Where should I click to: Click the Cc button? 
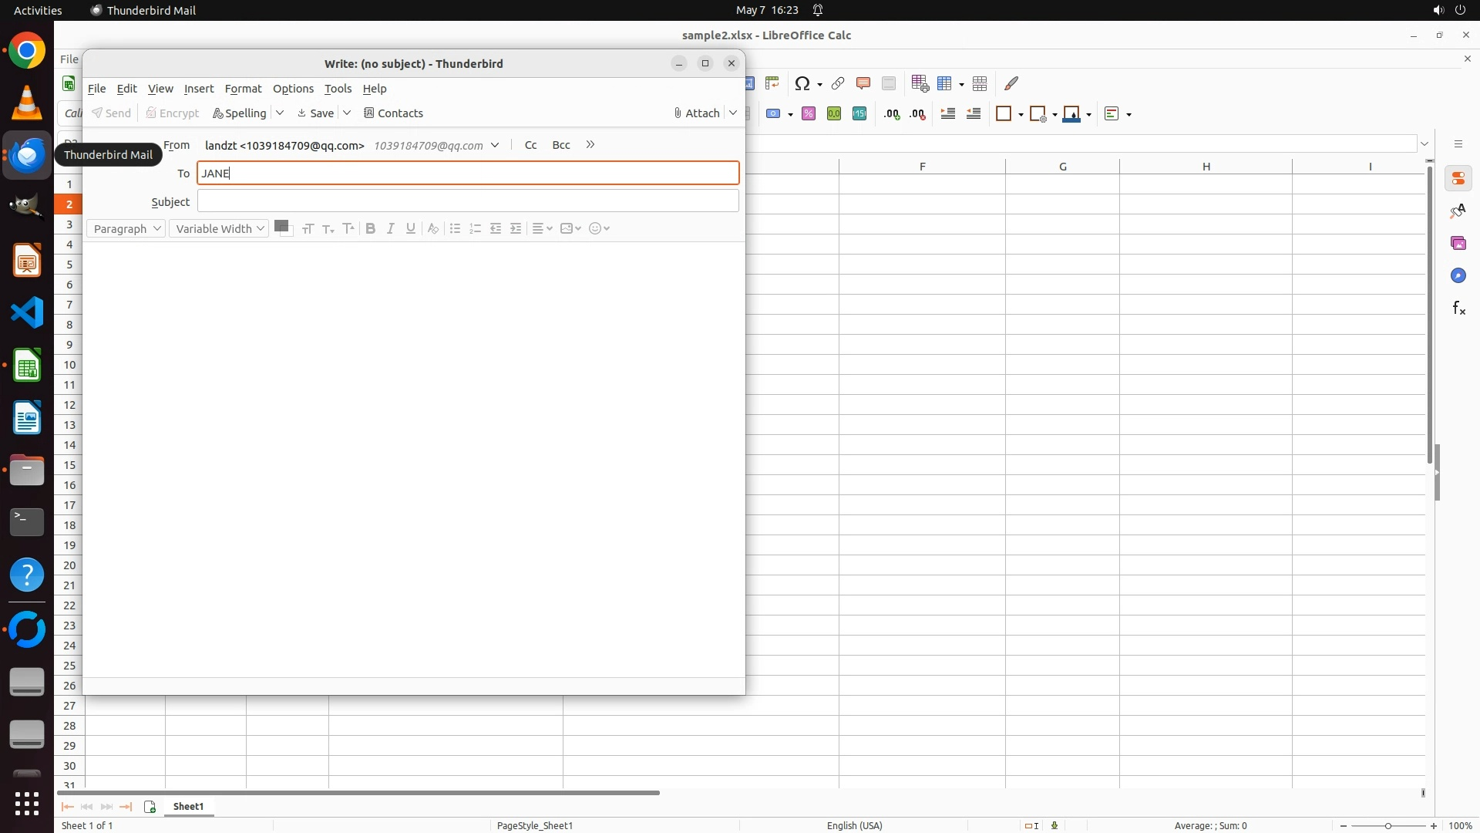530,145
